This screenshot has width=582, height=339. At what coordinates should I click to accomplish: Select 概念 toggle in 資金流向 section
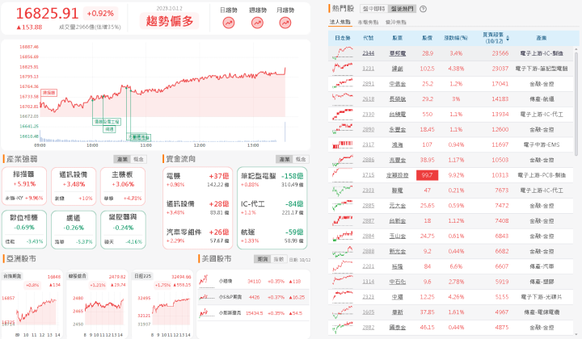click(301, 159)
